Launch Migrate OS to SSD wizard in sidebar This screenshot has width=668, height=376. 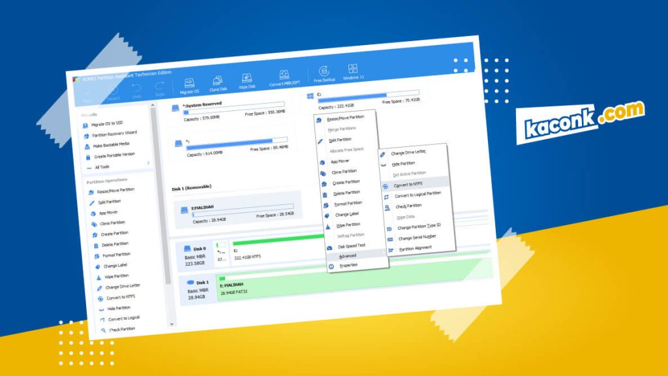102,124
